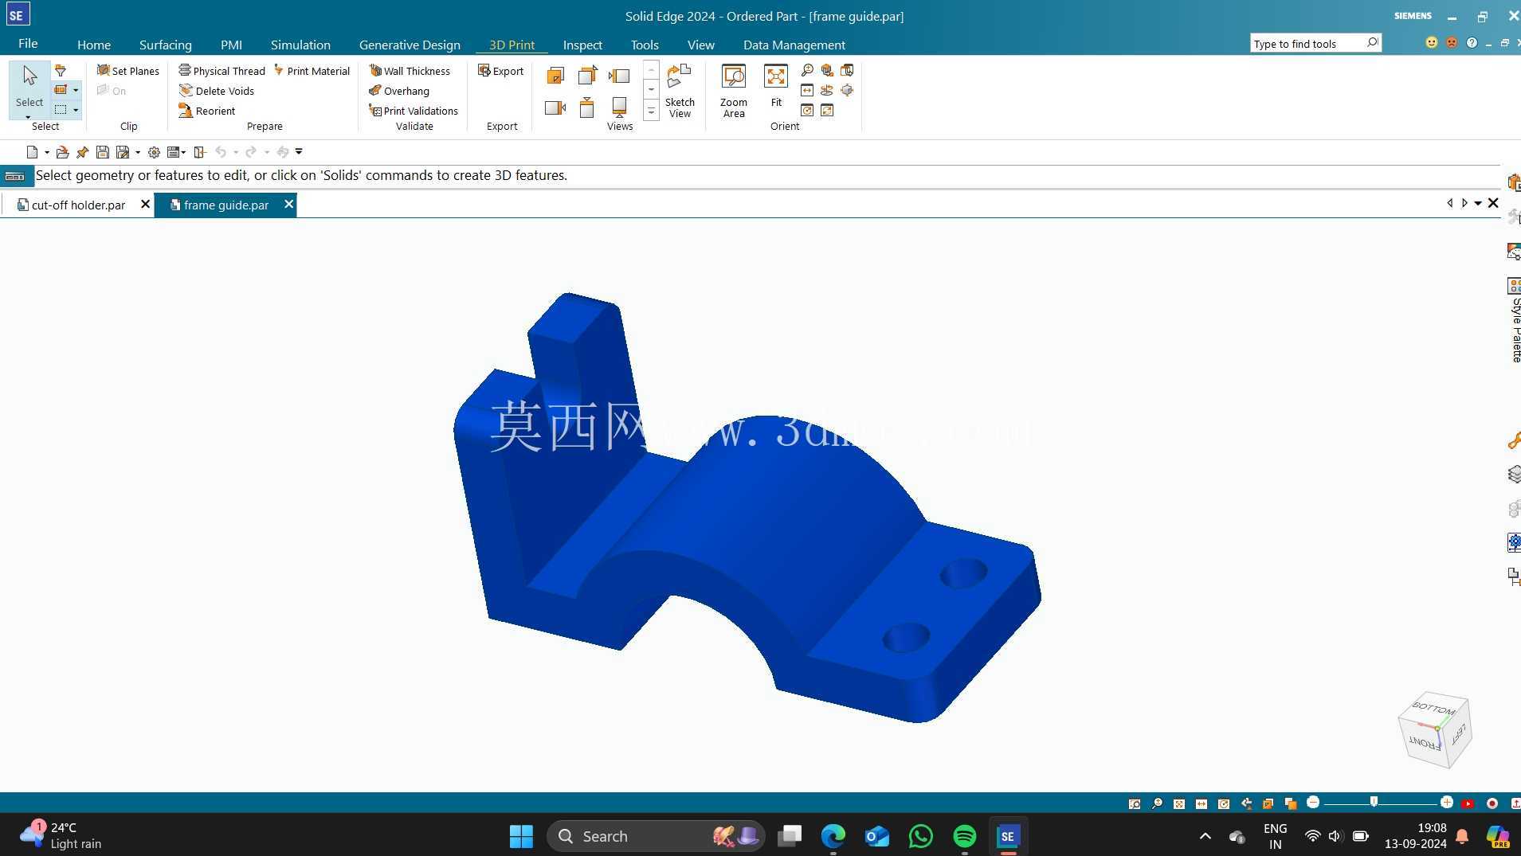1521x856 pixels.
Task: Open the document tab list dropdown
Action: coord(1478,204)
